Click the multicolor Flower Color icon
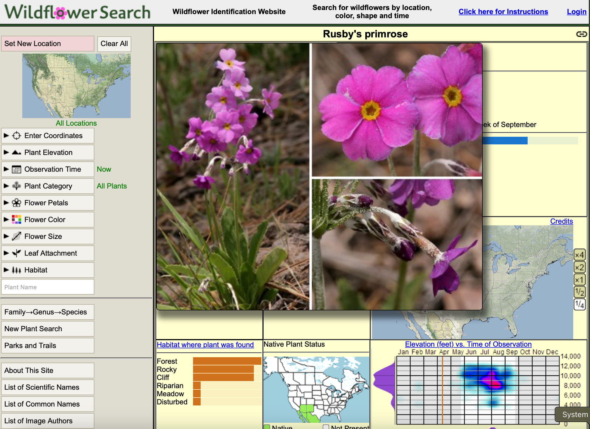This screenshot has height=429, width=590. click(x=16, y=219)
